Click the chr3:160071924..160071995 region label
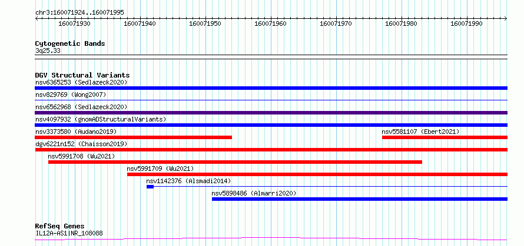 tap(79, 12)
